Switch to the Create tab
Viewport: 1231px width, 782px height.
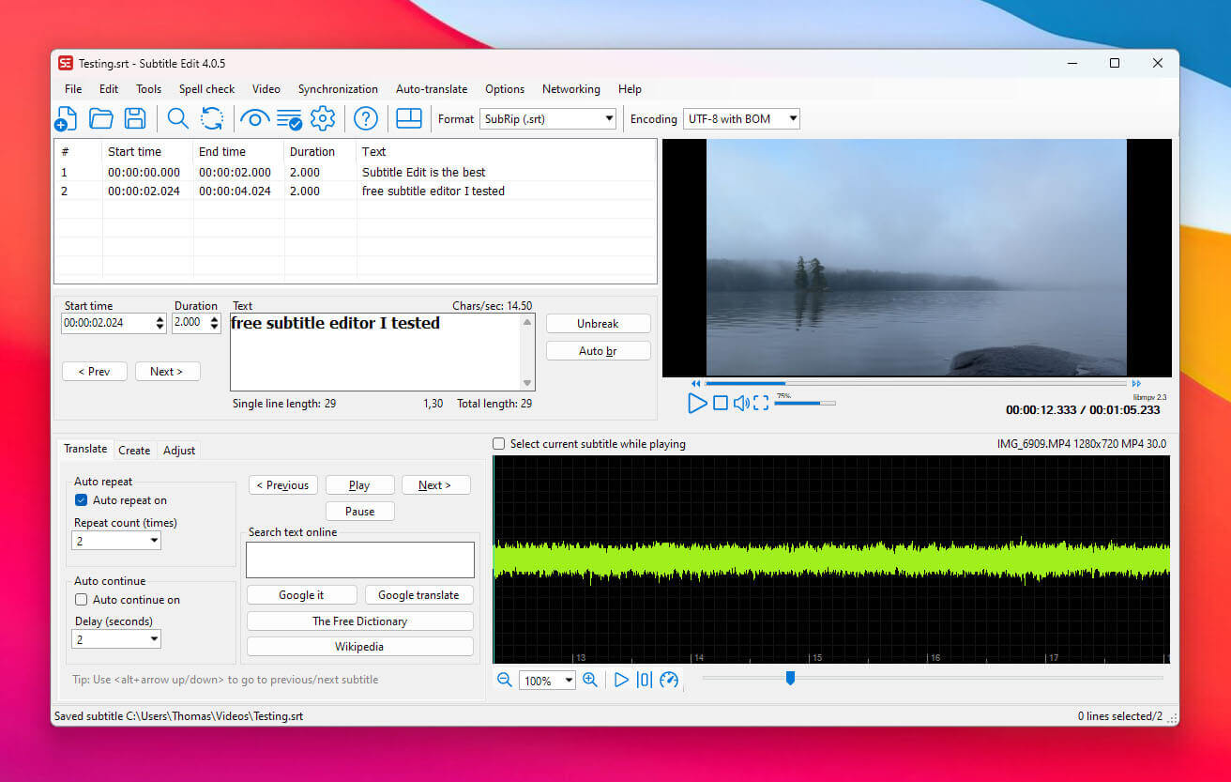134,451
